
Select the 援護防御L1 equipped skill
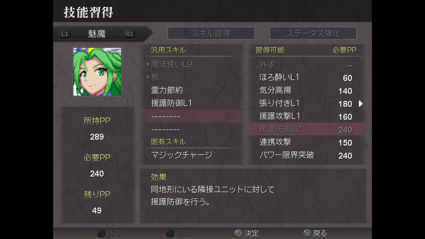[192, 103]
